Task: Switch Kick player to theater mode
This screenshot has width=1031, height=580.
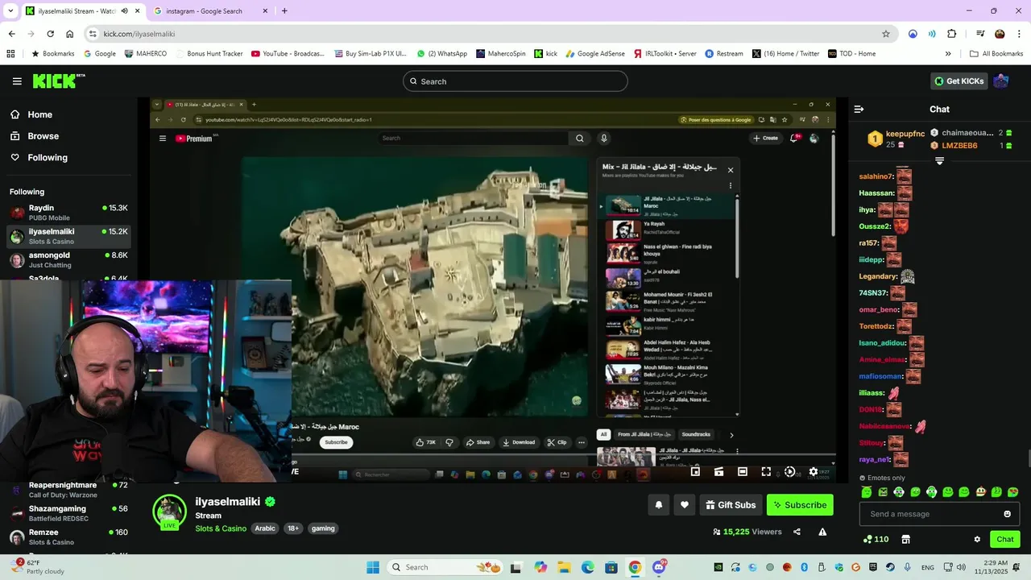Action: 743,472
